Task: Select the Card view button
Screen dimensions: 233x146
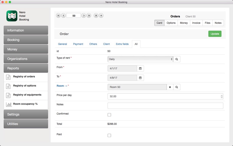Action: (159, 23)
